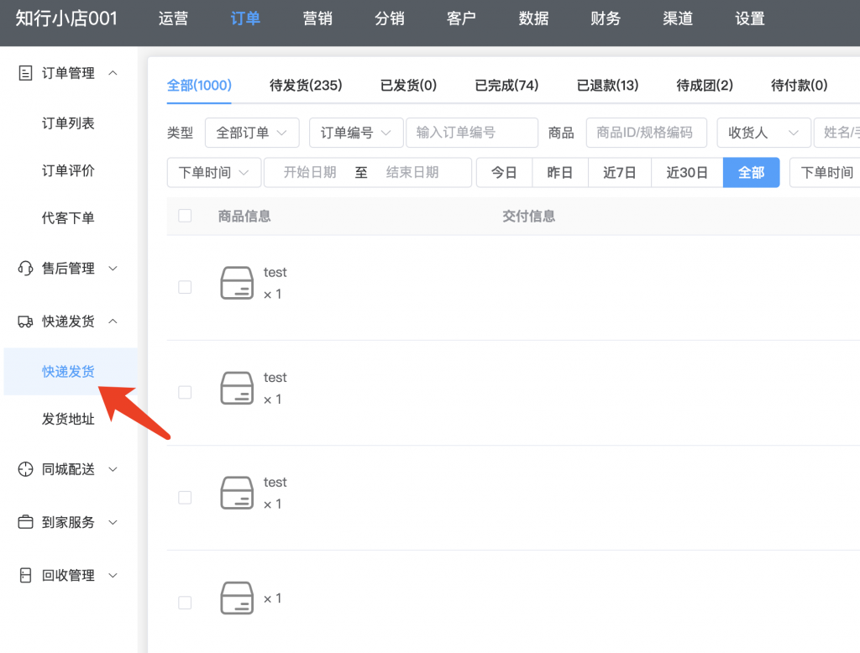Open the 全部订单 type dropdown
860x653 pixels.
click(252, 133)
